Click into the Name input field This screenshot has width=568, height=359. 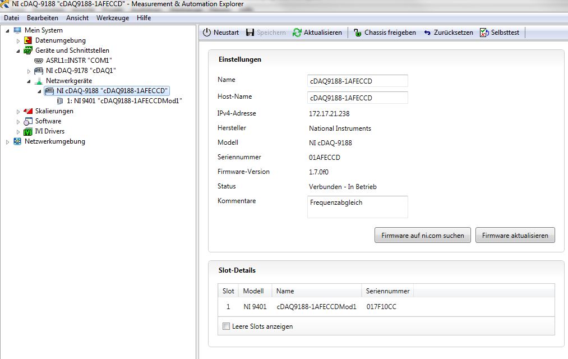click(358, 81)
